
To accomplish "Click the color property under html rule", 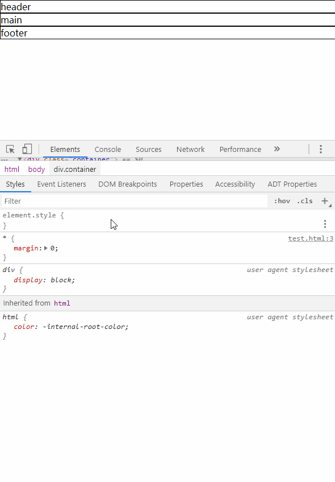I will [x=24, y=327].
